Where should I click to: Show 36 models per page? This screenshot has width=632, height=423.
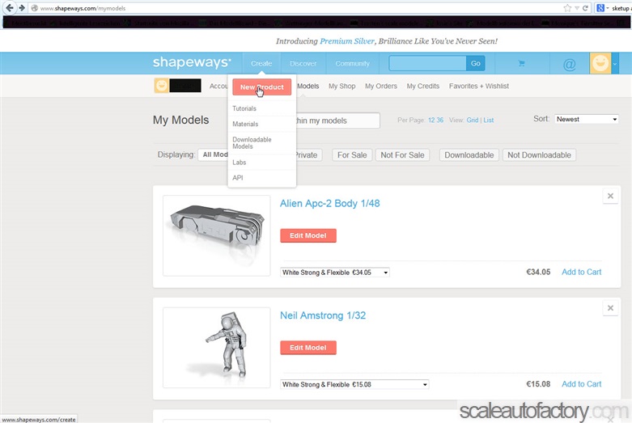point(439,120)
